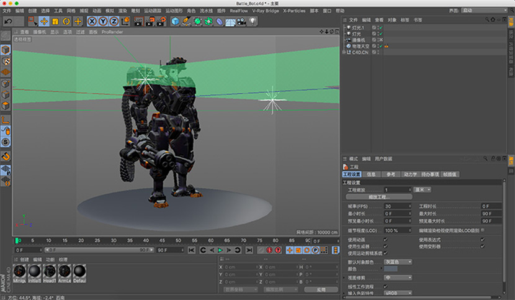Click the 细节程度(LOD) 100% field

coord(397,230)
